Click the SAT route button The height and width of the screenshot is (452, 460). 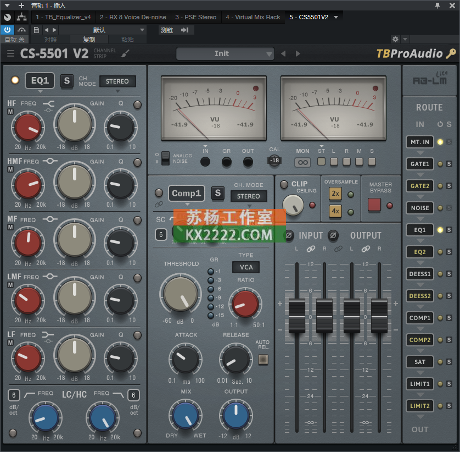(420, 362)
